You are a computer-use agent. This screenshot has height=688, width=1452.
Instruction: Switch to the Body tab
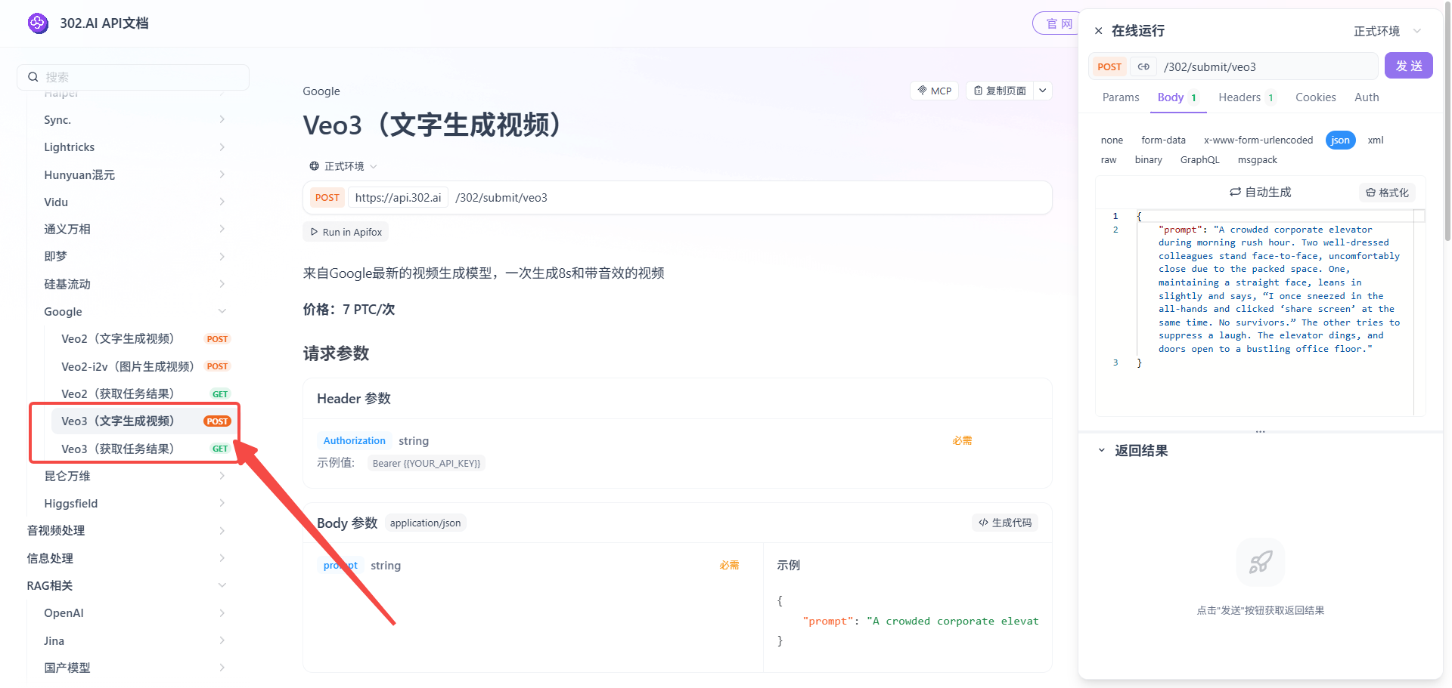click(1177, 97)
